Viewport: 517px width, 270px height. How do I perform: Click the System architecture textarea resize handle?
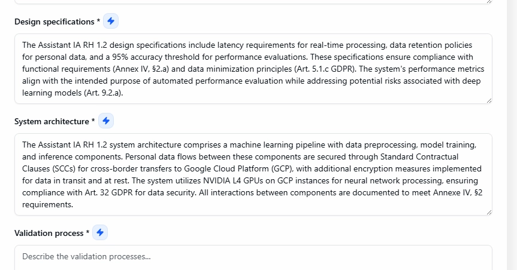pyautogui.click(x=489, y=212)
